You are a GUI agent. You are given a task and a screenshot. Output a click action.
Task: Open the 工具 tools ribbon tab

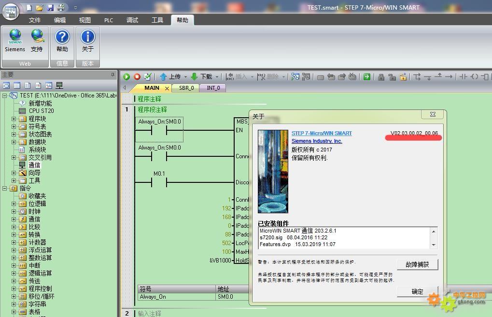(157, 20)
